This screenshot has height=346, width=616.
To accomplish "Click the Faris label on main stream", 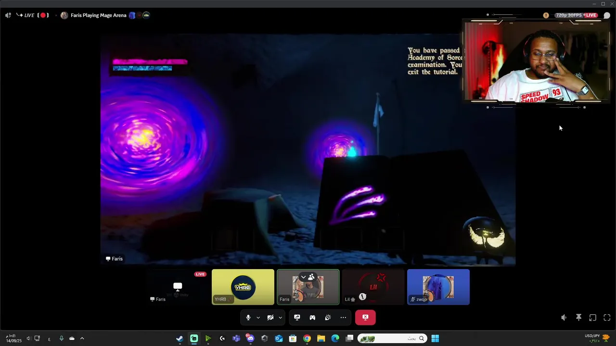I will pos(115,259).
